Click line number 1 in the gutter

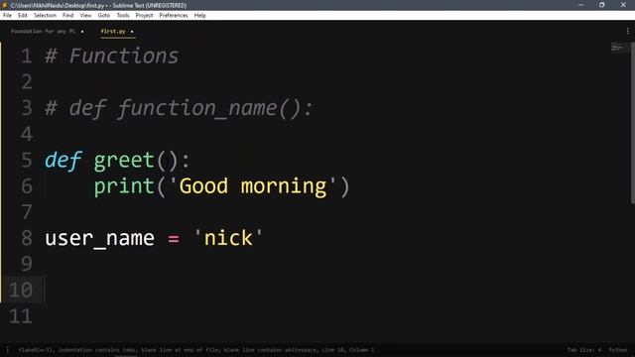27,56
